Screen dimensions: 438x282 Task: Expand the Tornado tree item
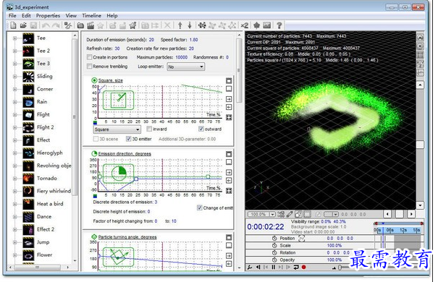coord(14,178)
